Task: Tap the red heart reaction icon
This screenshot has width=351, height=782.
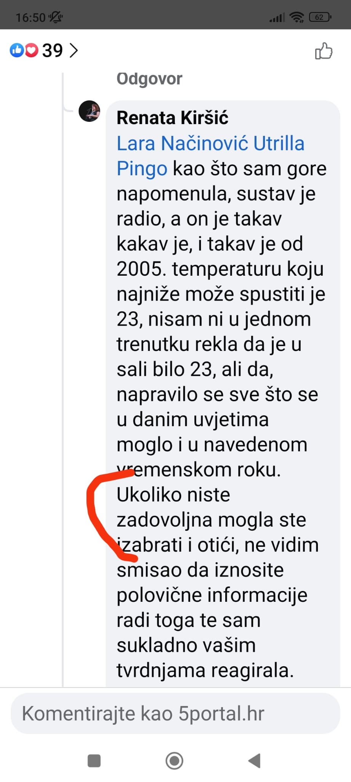Action: point(32,50)
